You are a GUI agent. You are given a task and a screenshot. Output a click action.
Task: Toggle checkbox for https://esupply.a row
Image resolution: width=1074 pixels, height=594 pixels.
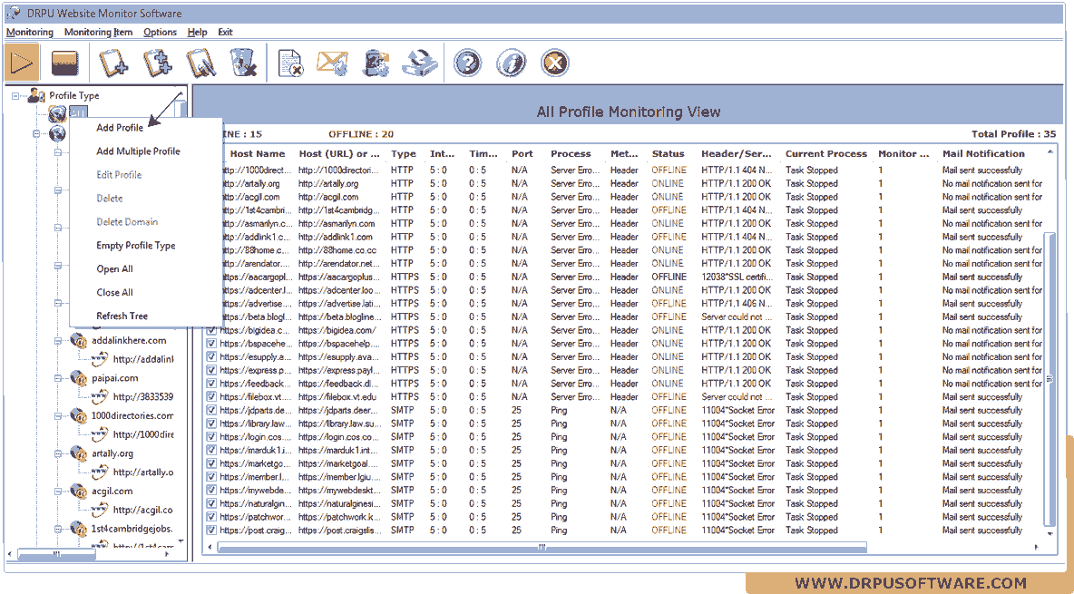211,357
